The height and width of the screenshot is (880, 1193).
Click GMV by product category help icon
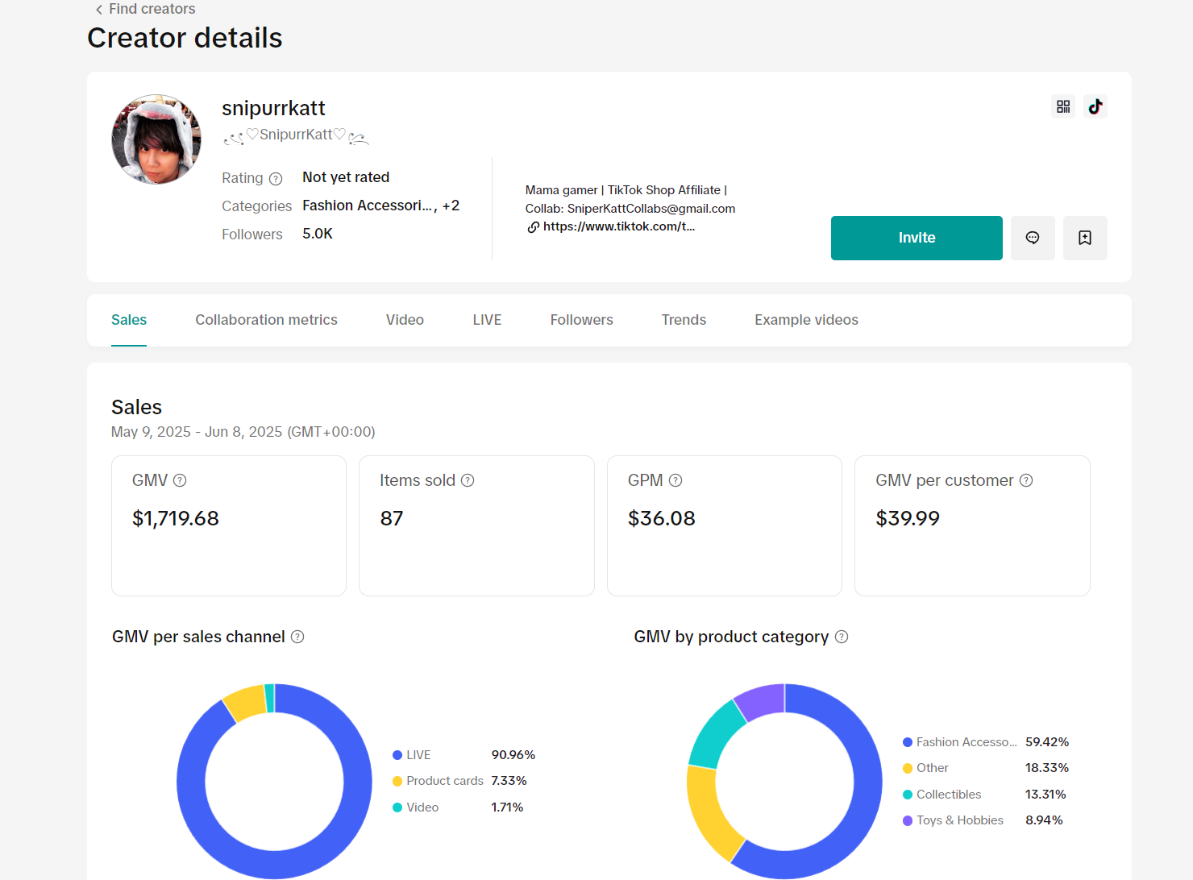pos(842,637)
